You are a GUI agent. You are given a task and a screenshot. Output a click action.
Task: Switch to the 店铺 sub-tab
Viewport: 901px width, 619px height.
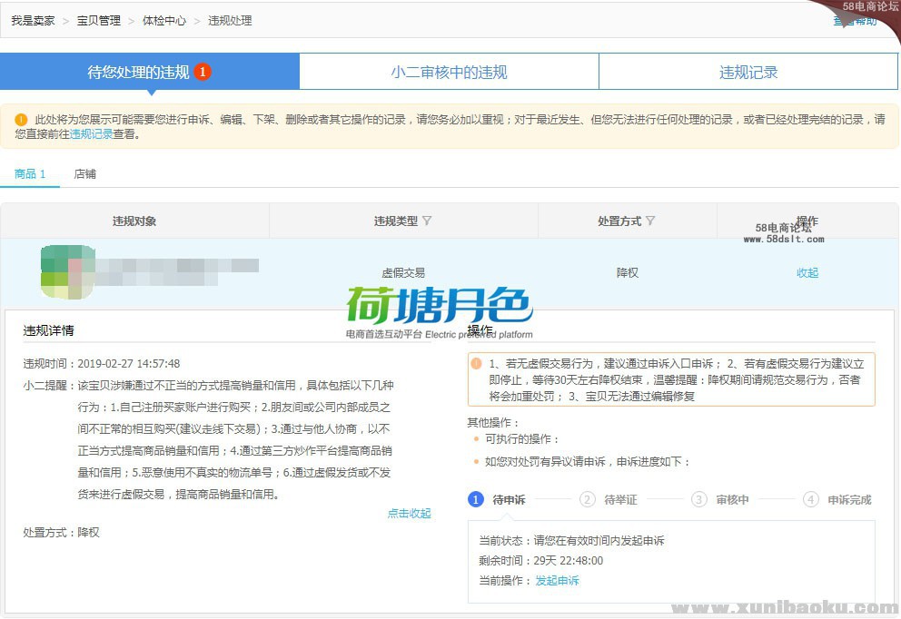[84, 173]
